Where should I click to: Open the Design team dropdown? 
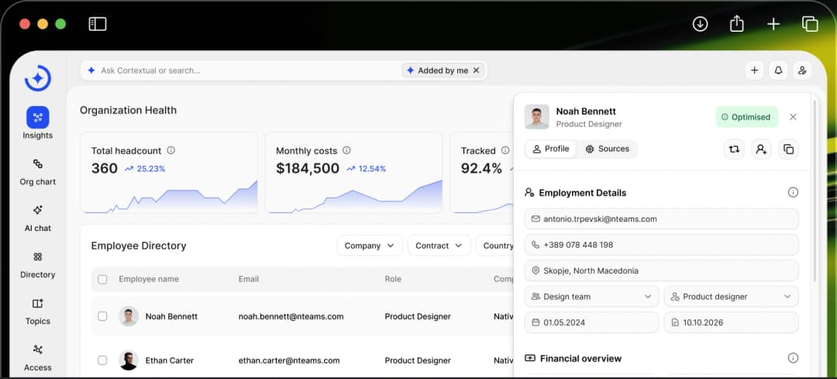(x=592, y=297)
